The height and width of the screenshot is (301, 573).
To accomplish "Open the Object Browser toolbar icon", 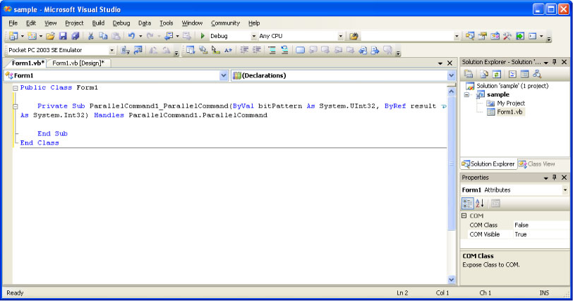I will pyautogui.click(x=495, y=36).
